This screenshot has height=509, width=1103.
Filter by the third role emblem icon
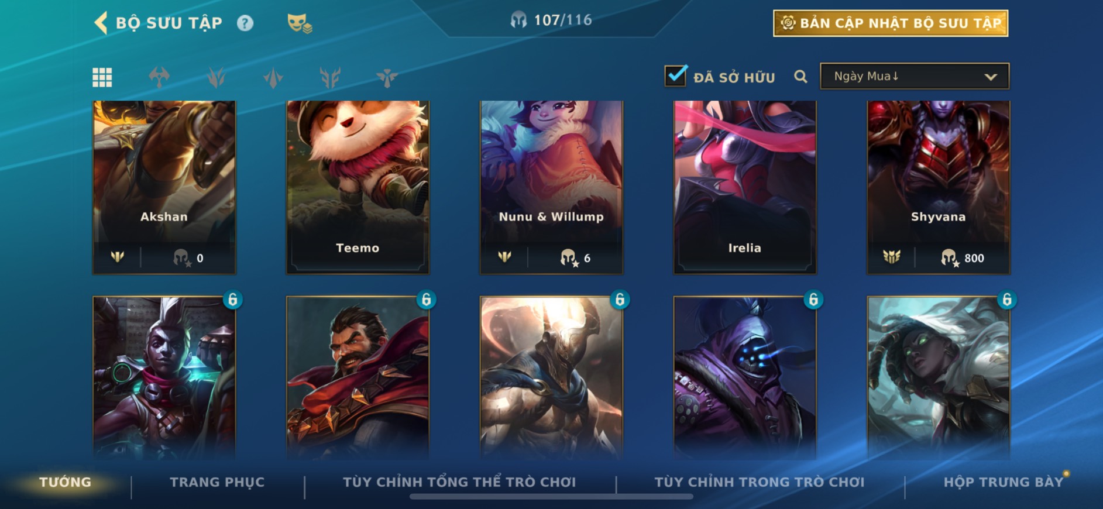coord(273,77)
